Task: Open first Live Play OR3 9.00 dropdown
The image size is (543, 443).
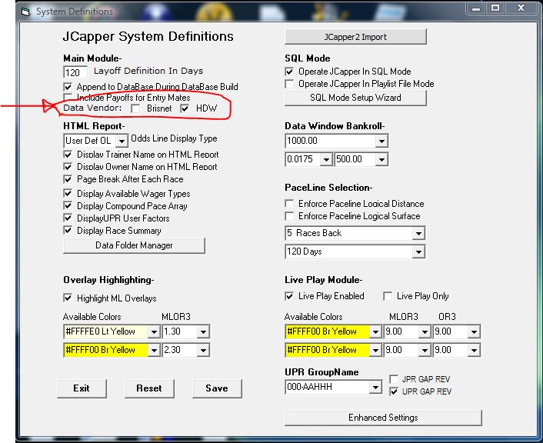Action: pyautogui.click(x=474, y=331)
